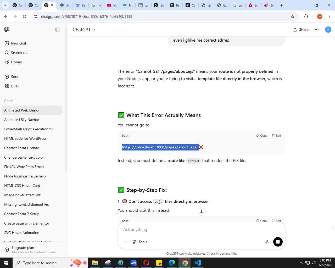Start a New chat
Screen dimensions: 335x268
pos(32,43)
